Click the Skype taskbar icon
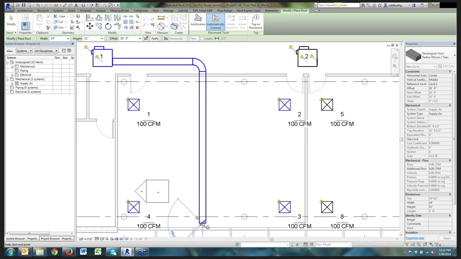 click(x=113, y=252)
